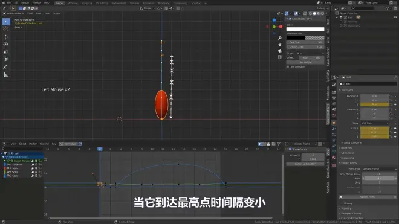Enable the Last Operator checkbox
This screenshot has height=224, width=399.
(288, 67)
